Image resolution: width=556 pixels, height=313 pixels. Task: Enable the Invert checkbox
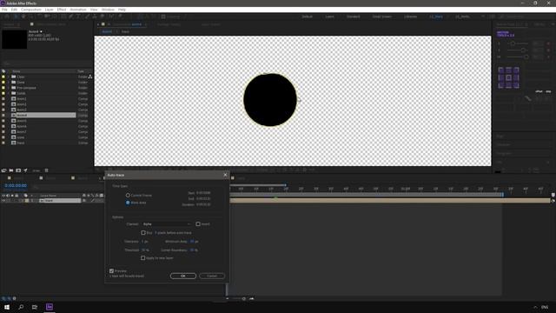198,224
